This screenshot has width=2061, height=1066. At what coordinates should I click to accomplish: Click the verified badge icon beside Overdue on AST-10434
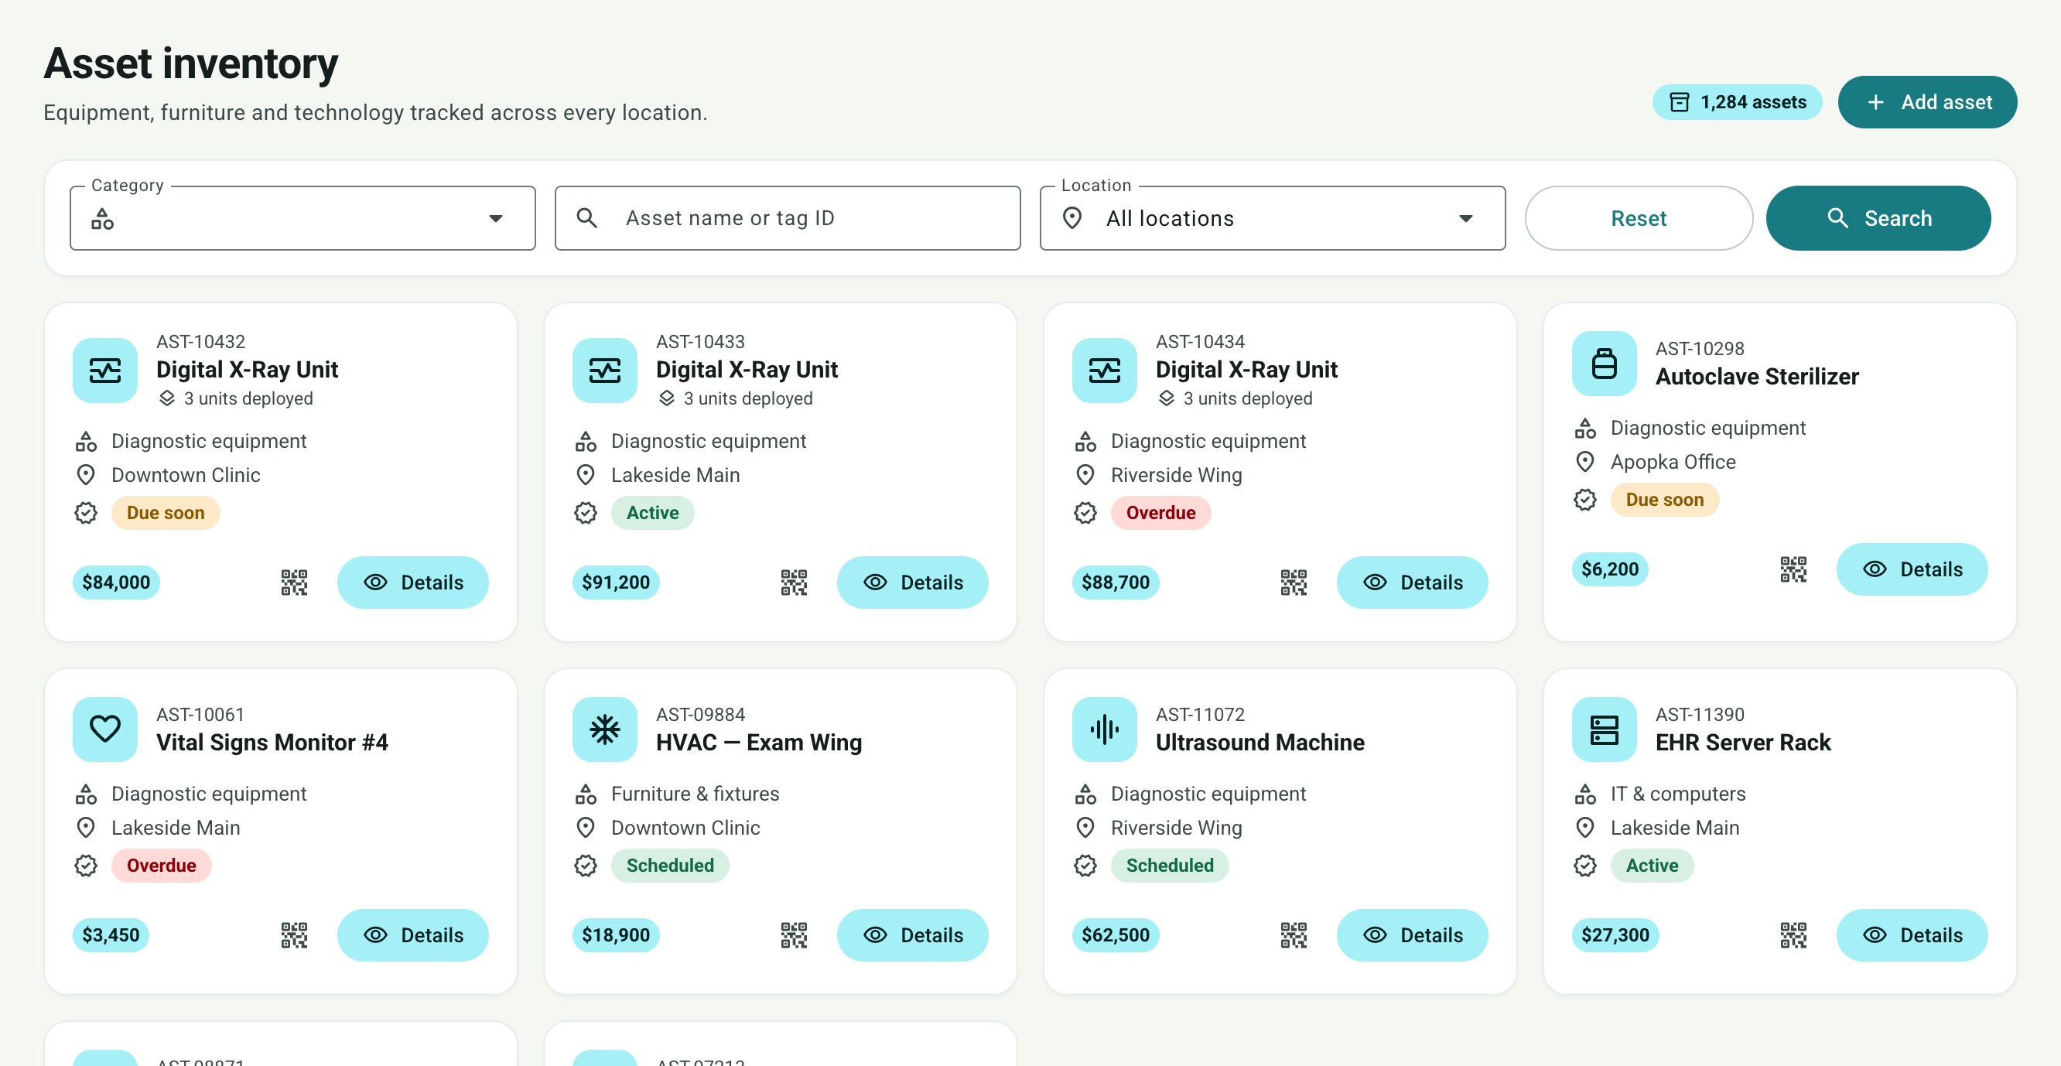1085,513
